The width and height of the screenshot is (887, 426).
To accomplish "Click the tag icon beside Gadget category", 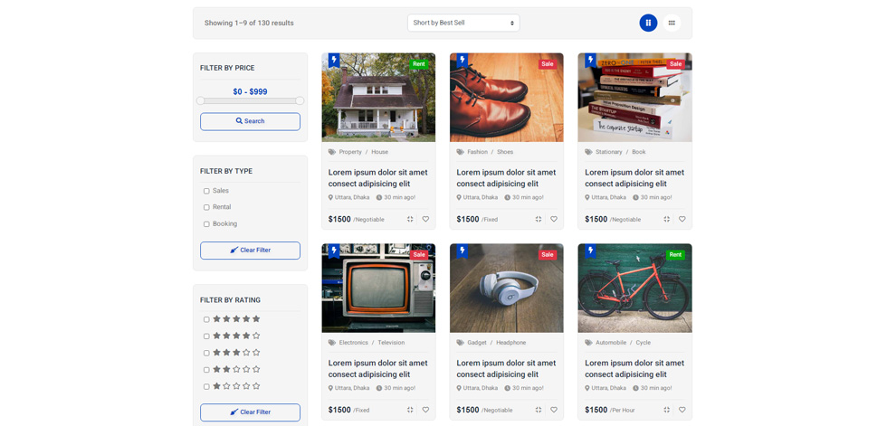I will point(461,343).
